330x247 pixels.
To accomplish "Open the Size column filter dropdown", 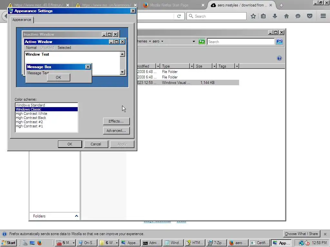I will [214, 66].
